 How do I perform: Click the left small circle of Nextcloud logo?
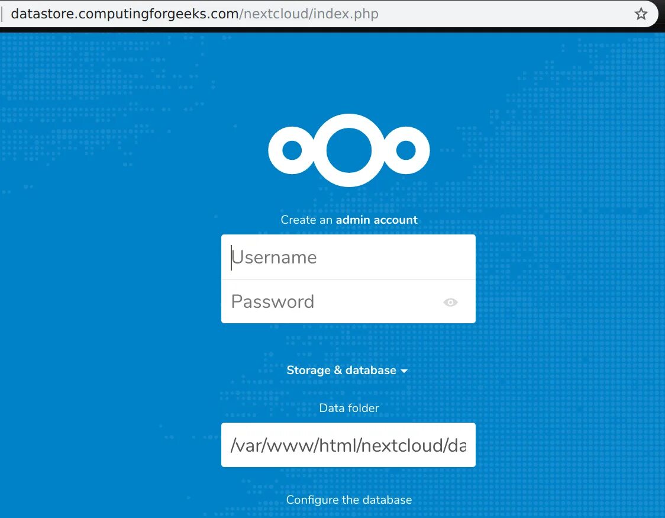[292, 150]
